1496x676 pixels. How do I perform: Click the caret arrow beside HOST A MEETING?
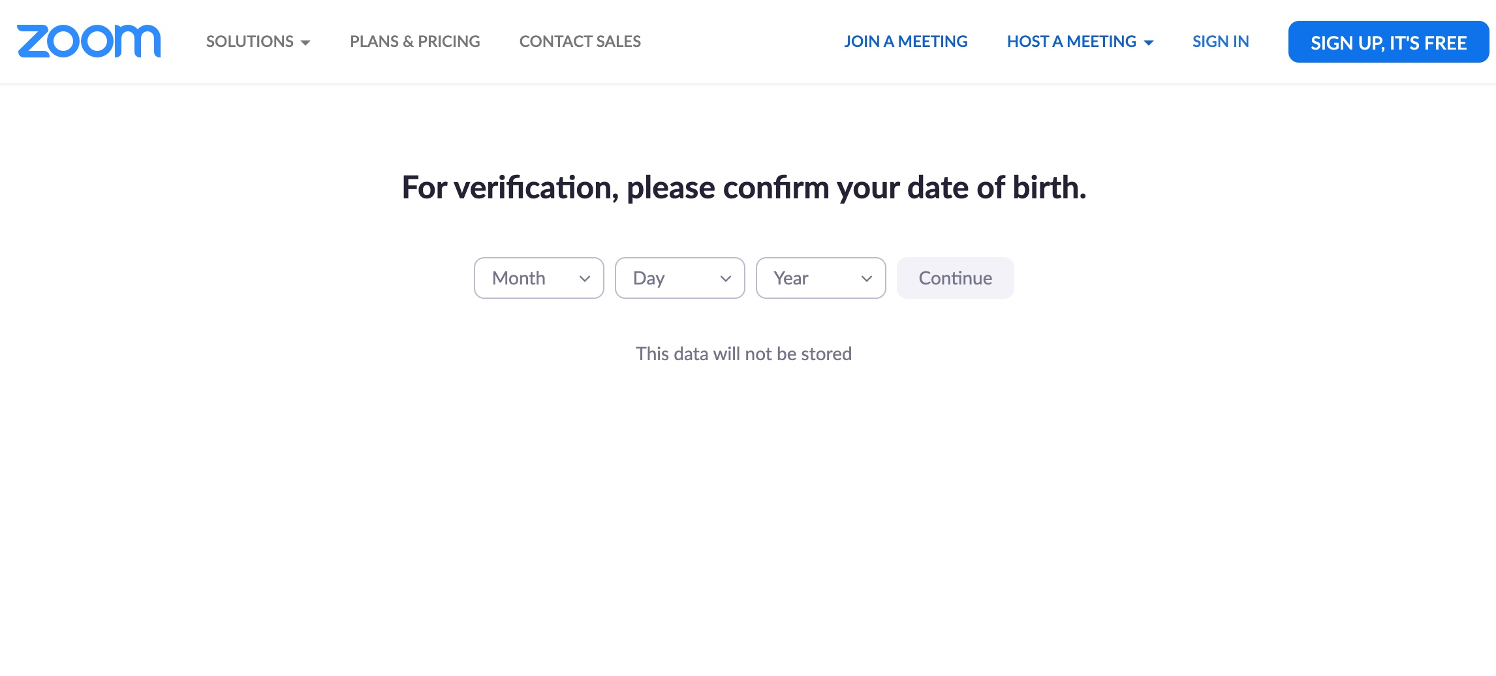pos(1149,43)
